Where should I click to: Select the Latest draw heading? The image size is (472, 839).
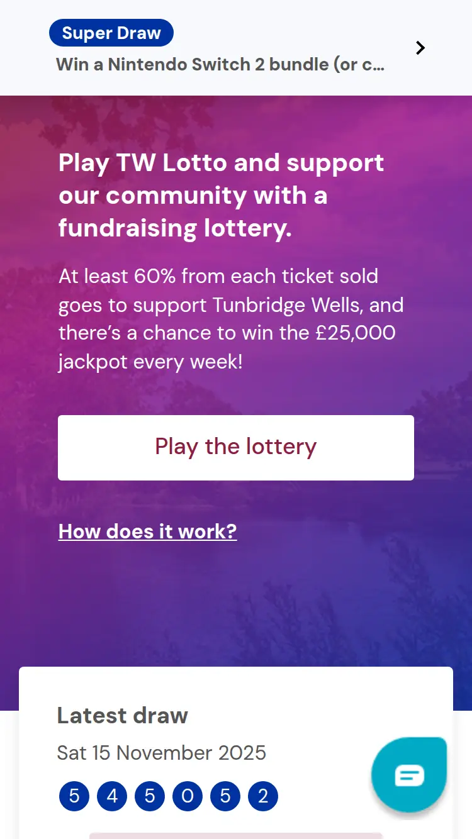point(122,716)
